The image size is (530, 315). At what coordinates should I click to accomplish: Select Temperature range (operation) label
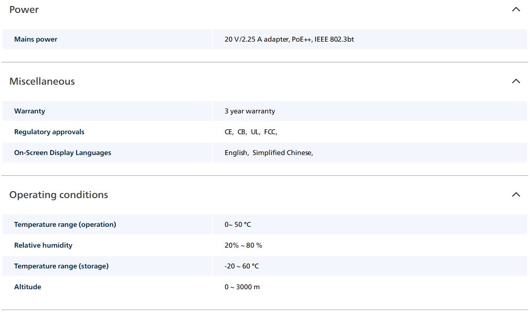click(x=65, y=225)
